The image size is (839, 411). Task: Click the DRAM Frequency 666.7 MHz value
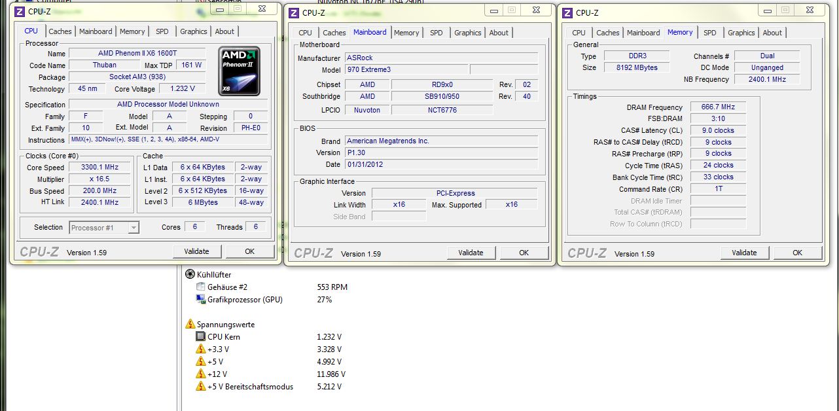tap(718, 107)
